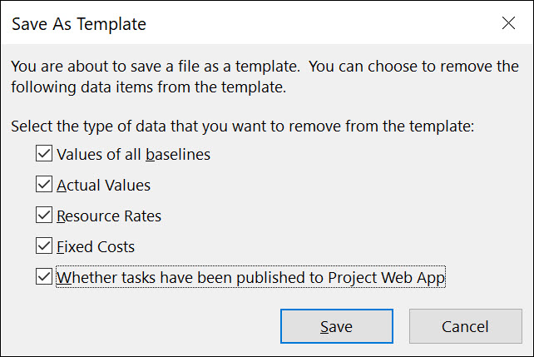
Task: Disable the Resource Rates checkbox
Action: click(44, 215)
